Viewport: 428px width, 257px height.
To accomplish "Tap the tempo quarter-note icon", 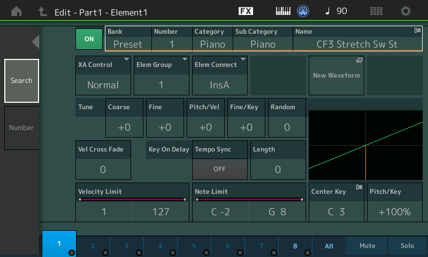I will [327, 11].
